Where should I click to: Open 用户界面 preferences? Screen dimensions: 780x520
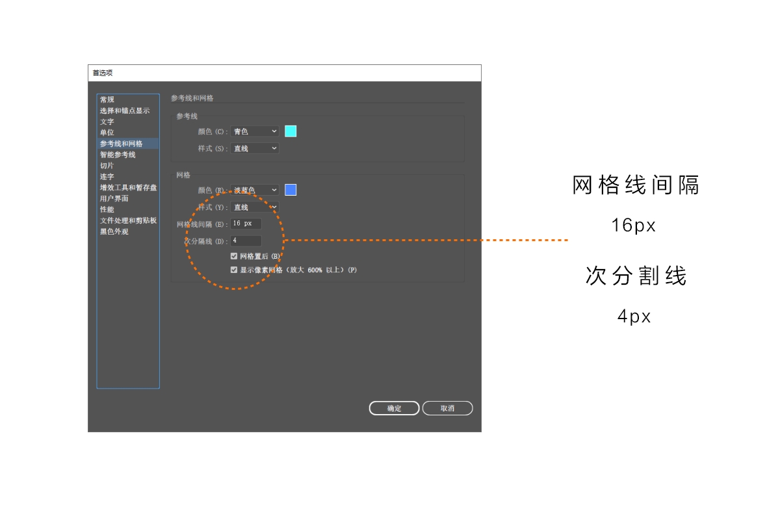click(114, 198)
